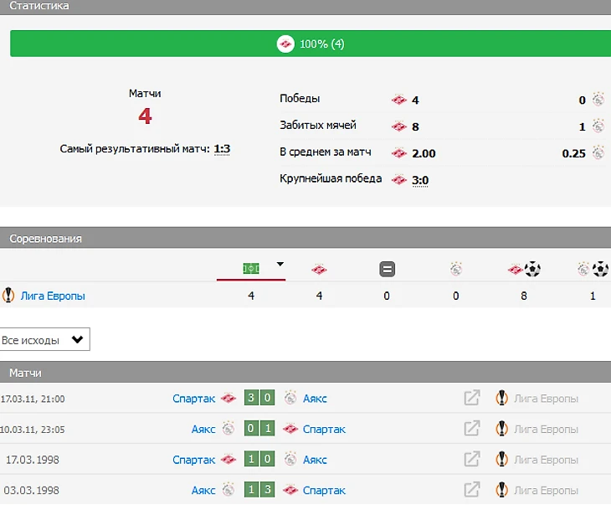Open Аякс link in 10.03.11 match
The image size is (611, 505).
pyautogui.click(x=203, y=430)
